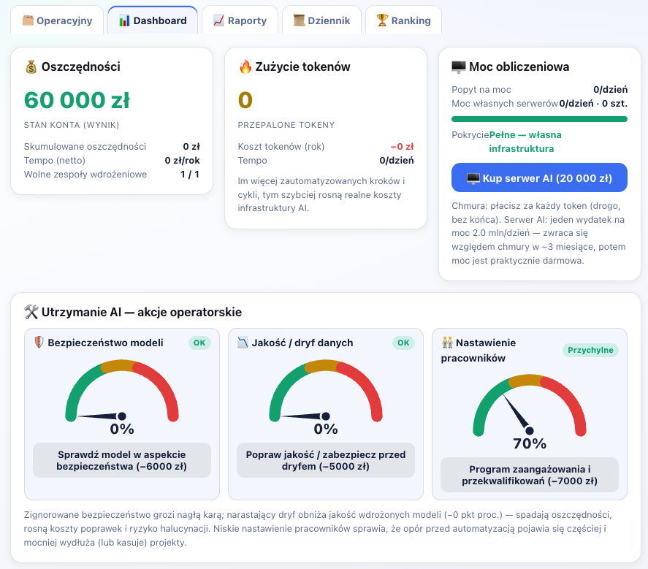Click the Moc obliczeniowa card heading
Viewport: 648px width, 569px height.
[x=519, y=67]
